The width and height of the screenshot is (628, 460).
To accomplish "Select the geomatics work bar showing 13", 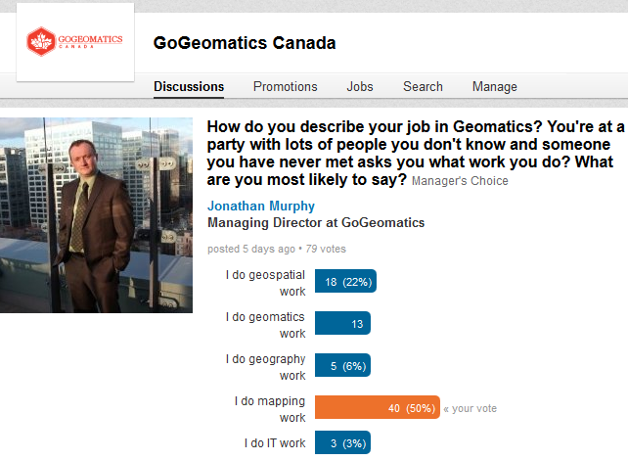I will click(343, 324).
